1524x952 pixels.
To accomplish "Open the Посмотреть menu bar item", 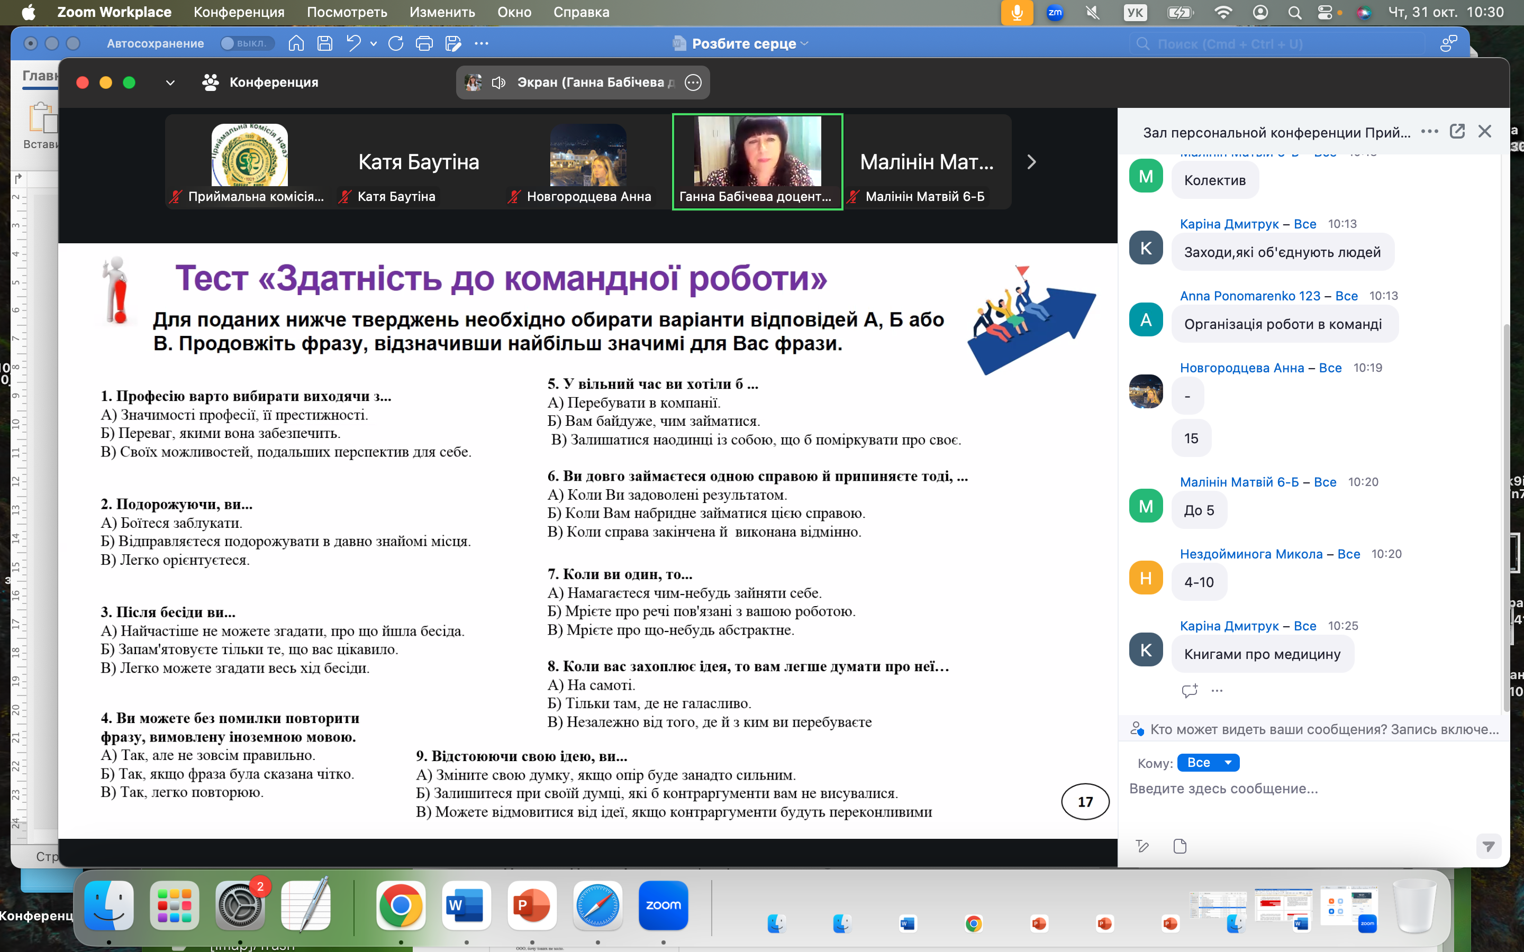I will pyautogui.click(x=347, y=12).
